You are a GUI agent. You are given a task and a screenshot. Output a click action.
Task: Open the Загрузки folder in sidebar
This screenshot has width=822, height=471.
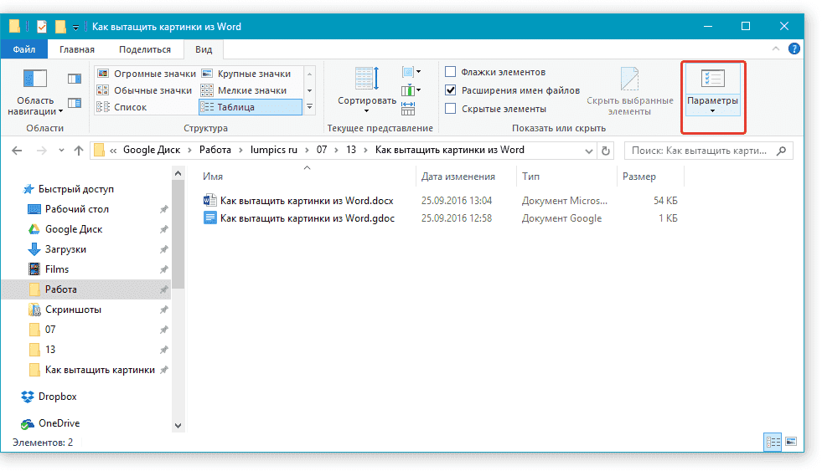[65, 249]
